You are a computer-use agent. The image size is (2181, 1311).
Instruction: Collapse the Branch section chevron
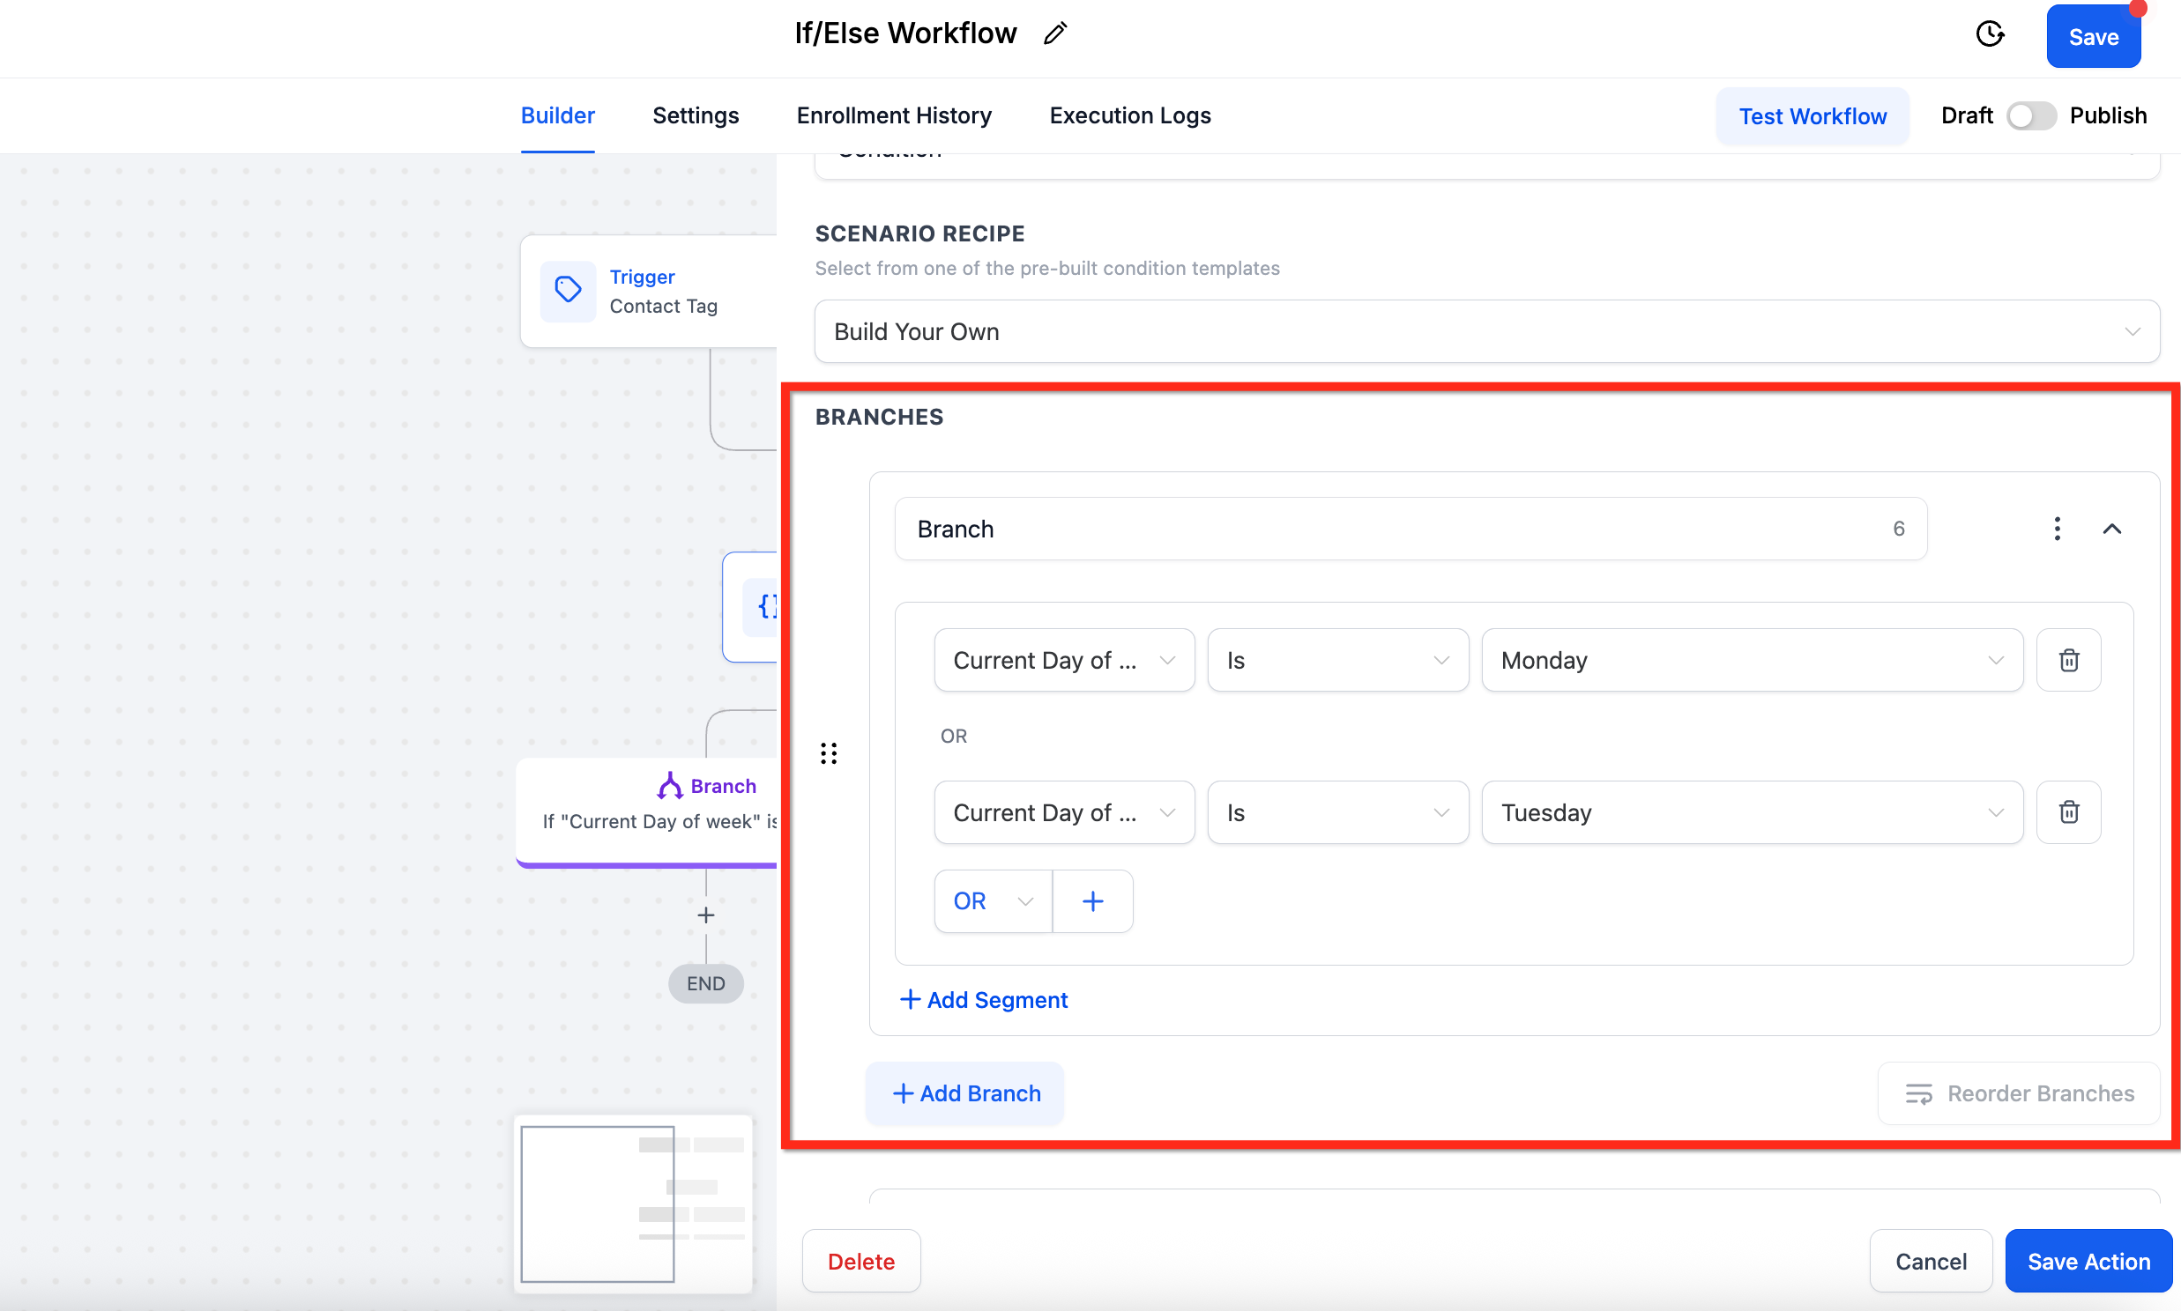click(x=2111, y=529)
